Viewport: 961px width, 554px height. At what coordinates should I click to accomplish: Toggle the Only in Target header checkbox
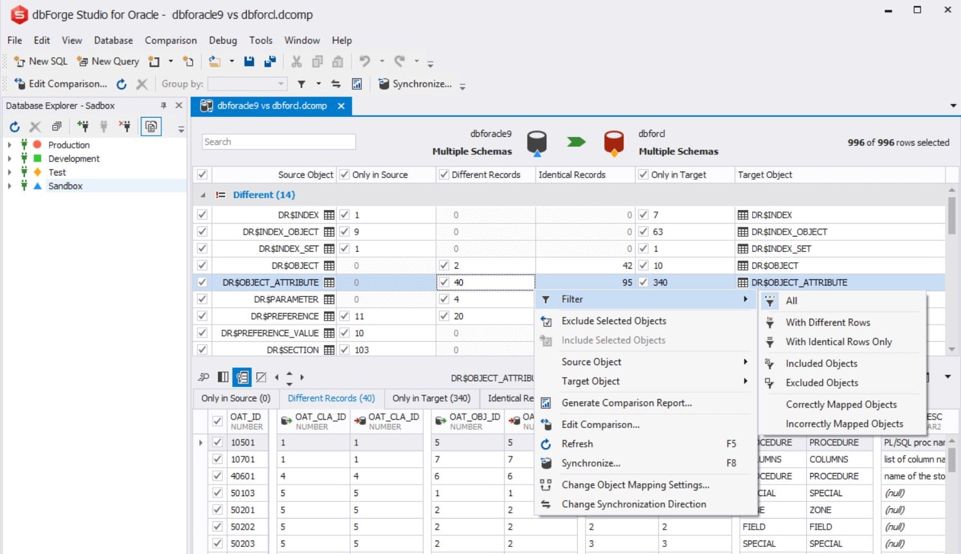(x=643, y=174)
